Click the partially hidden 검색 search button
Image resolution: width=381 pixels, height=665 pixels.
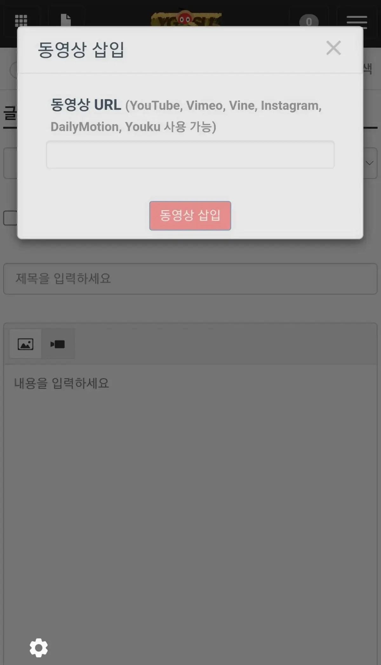tap(368, 68)
